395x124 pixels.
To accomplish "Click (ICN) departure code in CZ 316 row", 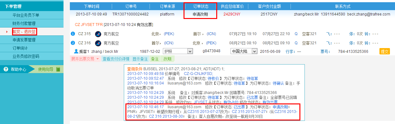I will (169, 43).
